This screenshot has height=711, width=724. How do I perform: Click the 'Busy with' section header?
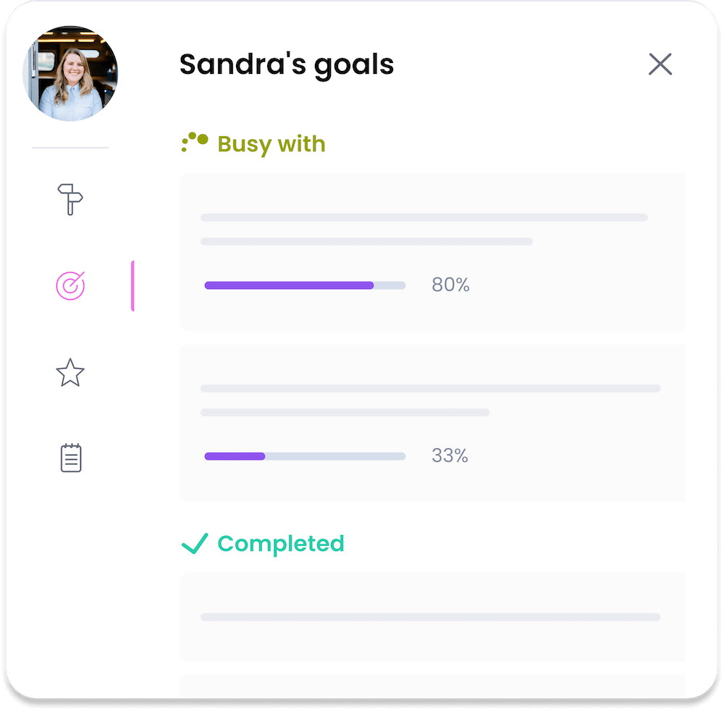click(271, 144)
